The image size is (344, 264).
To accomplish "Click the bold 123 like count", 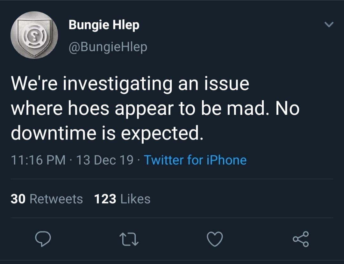I will (x=105, y=199).
